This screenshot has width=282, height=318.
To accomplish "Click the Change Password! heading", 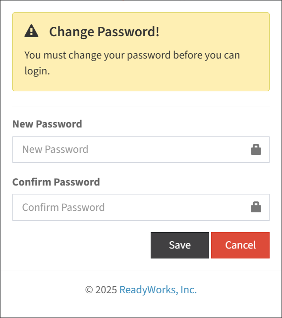I will (104, 32).
